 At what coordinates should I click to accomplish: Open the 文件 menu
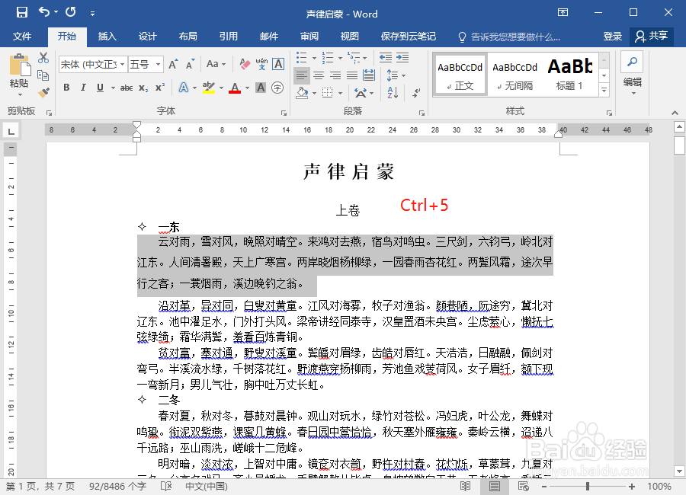coord(22,37)
